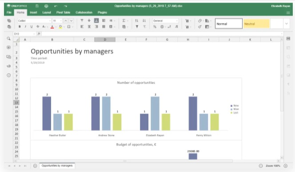The image size is (295, 172).
Task: Click the Save icon in the title bar
Action: click(x=37, y=6)
